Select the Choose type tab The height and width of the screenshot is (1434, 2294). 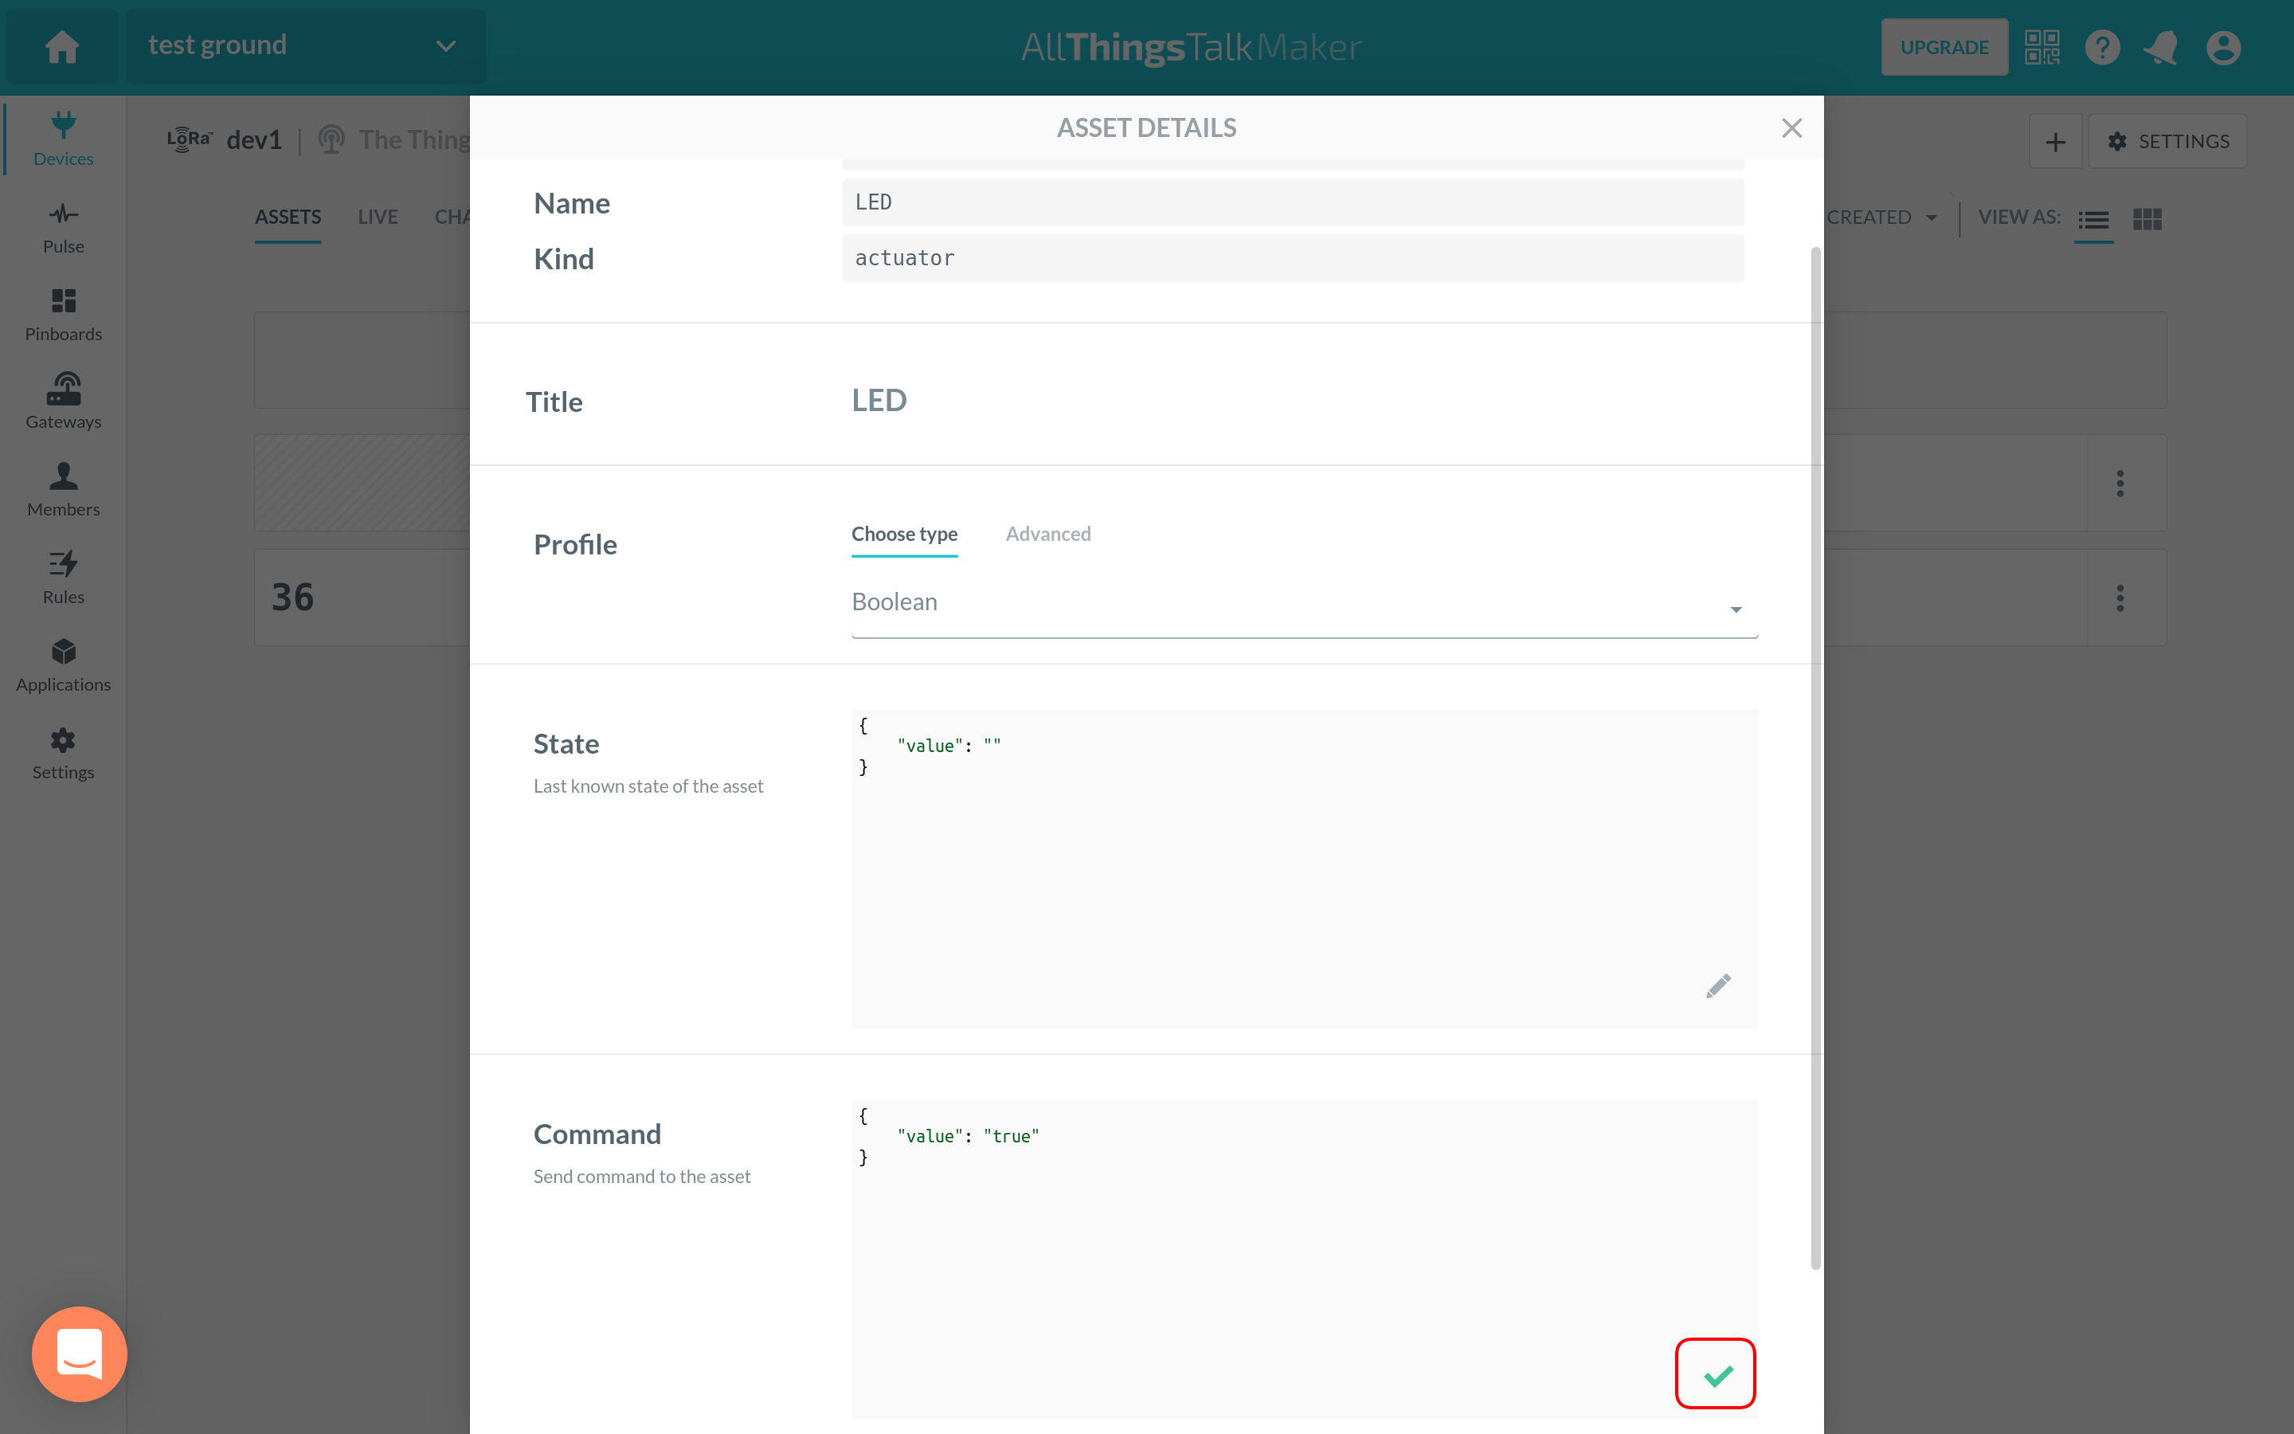click(903, 534)
